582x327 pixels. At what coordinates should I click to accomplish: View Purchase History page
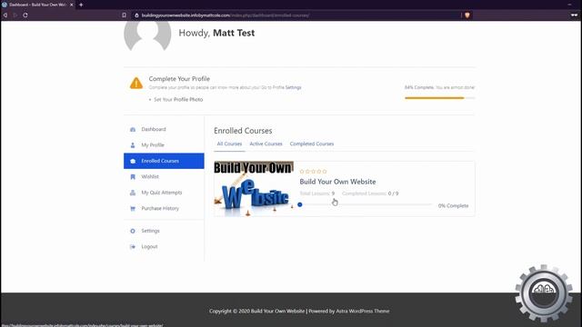click(x=160, y=208)
